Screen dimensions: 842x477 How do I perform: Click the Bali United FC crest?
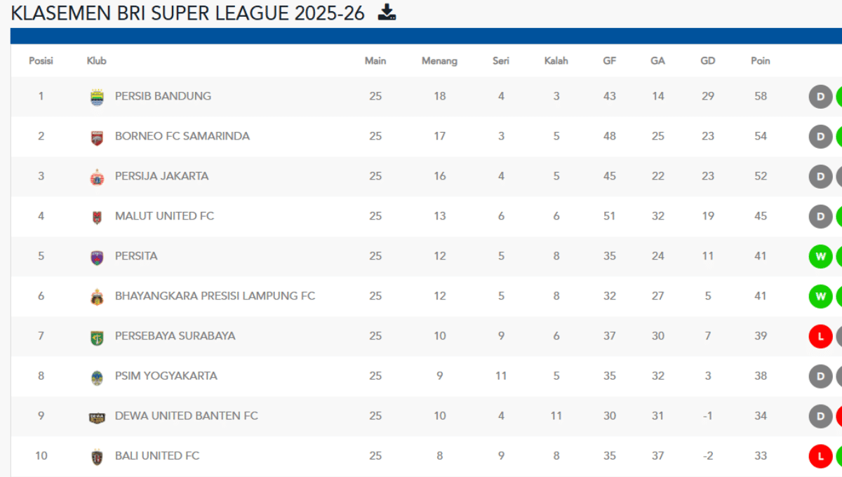click(x=95, y=455)
